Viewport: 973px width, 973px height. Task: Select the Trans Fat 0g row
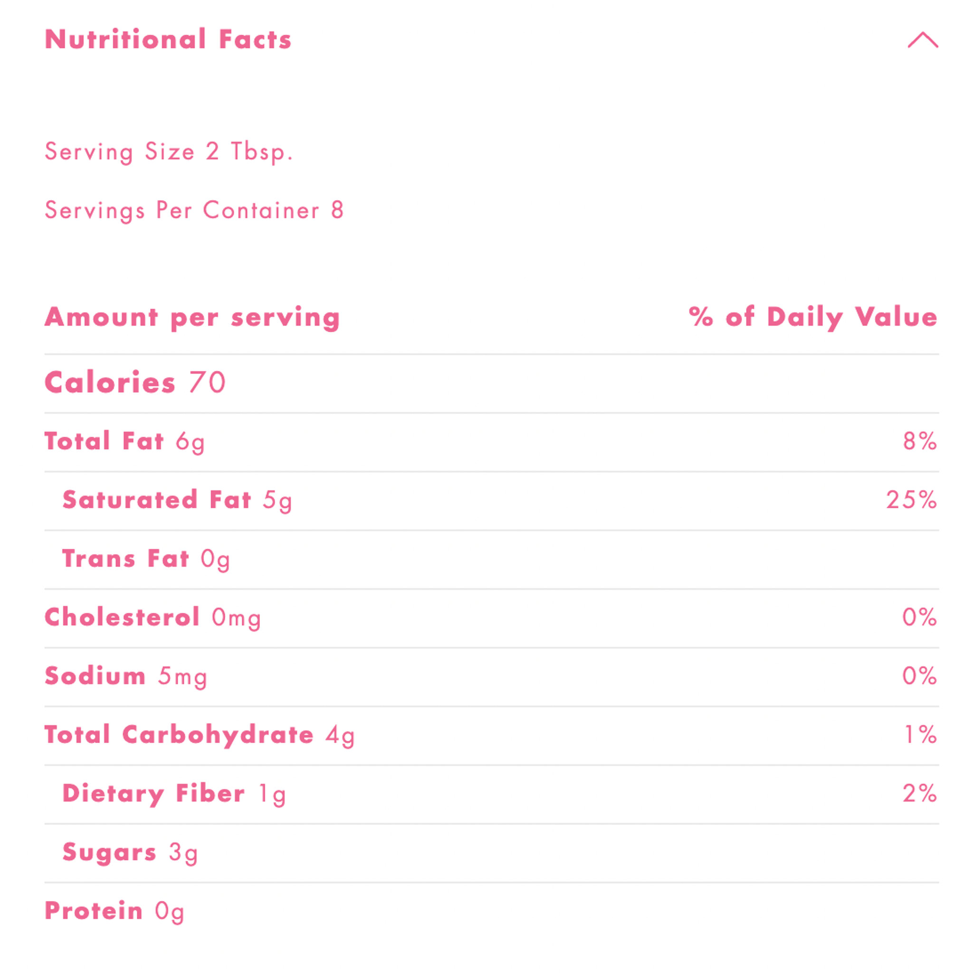point(146,559)
